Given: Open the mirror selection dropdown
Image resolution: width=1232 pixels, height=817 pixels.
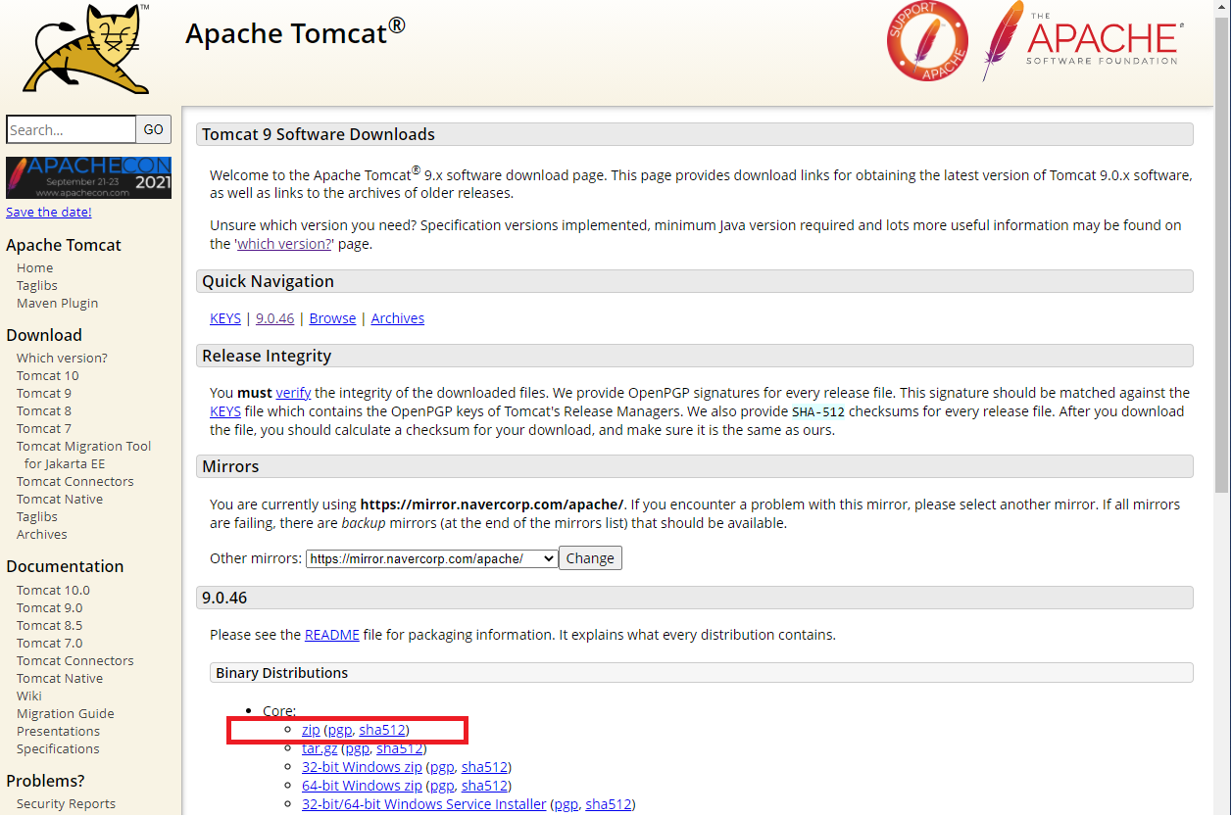Looking at the screenshot, I should (x=431, y=558).
